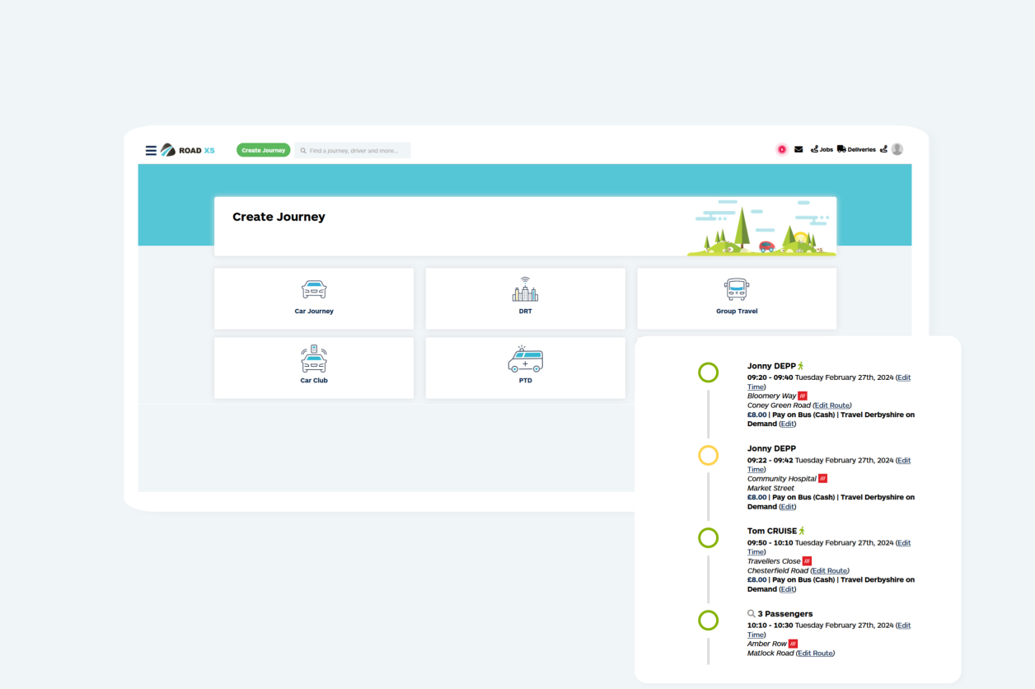Select the Group Travel bus icon
This screenshot has height=689, width=1035.
click(x=736, y=290)
